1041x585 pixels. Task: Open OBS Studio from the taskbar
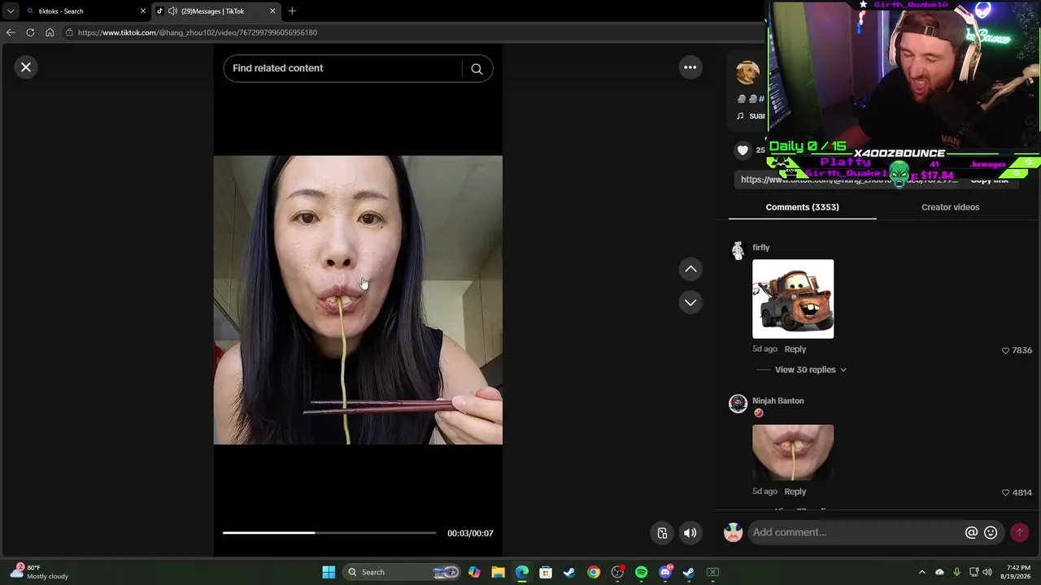pyautogui.click(x=617, y=572)
